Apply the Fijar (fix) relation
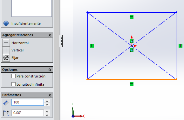This screenshot has width=184, height=120. click(x=15, y=58)
